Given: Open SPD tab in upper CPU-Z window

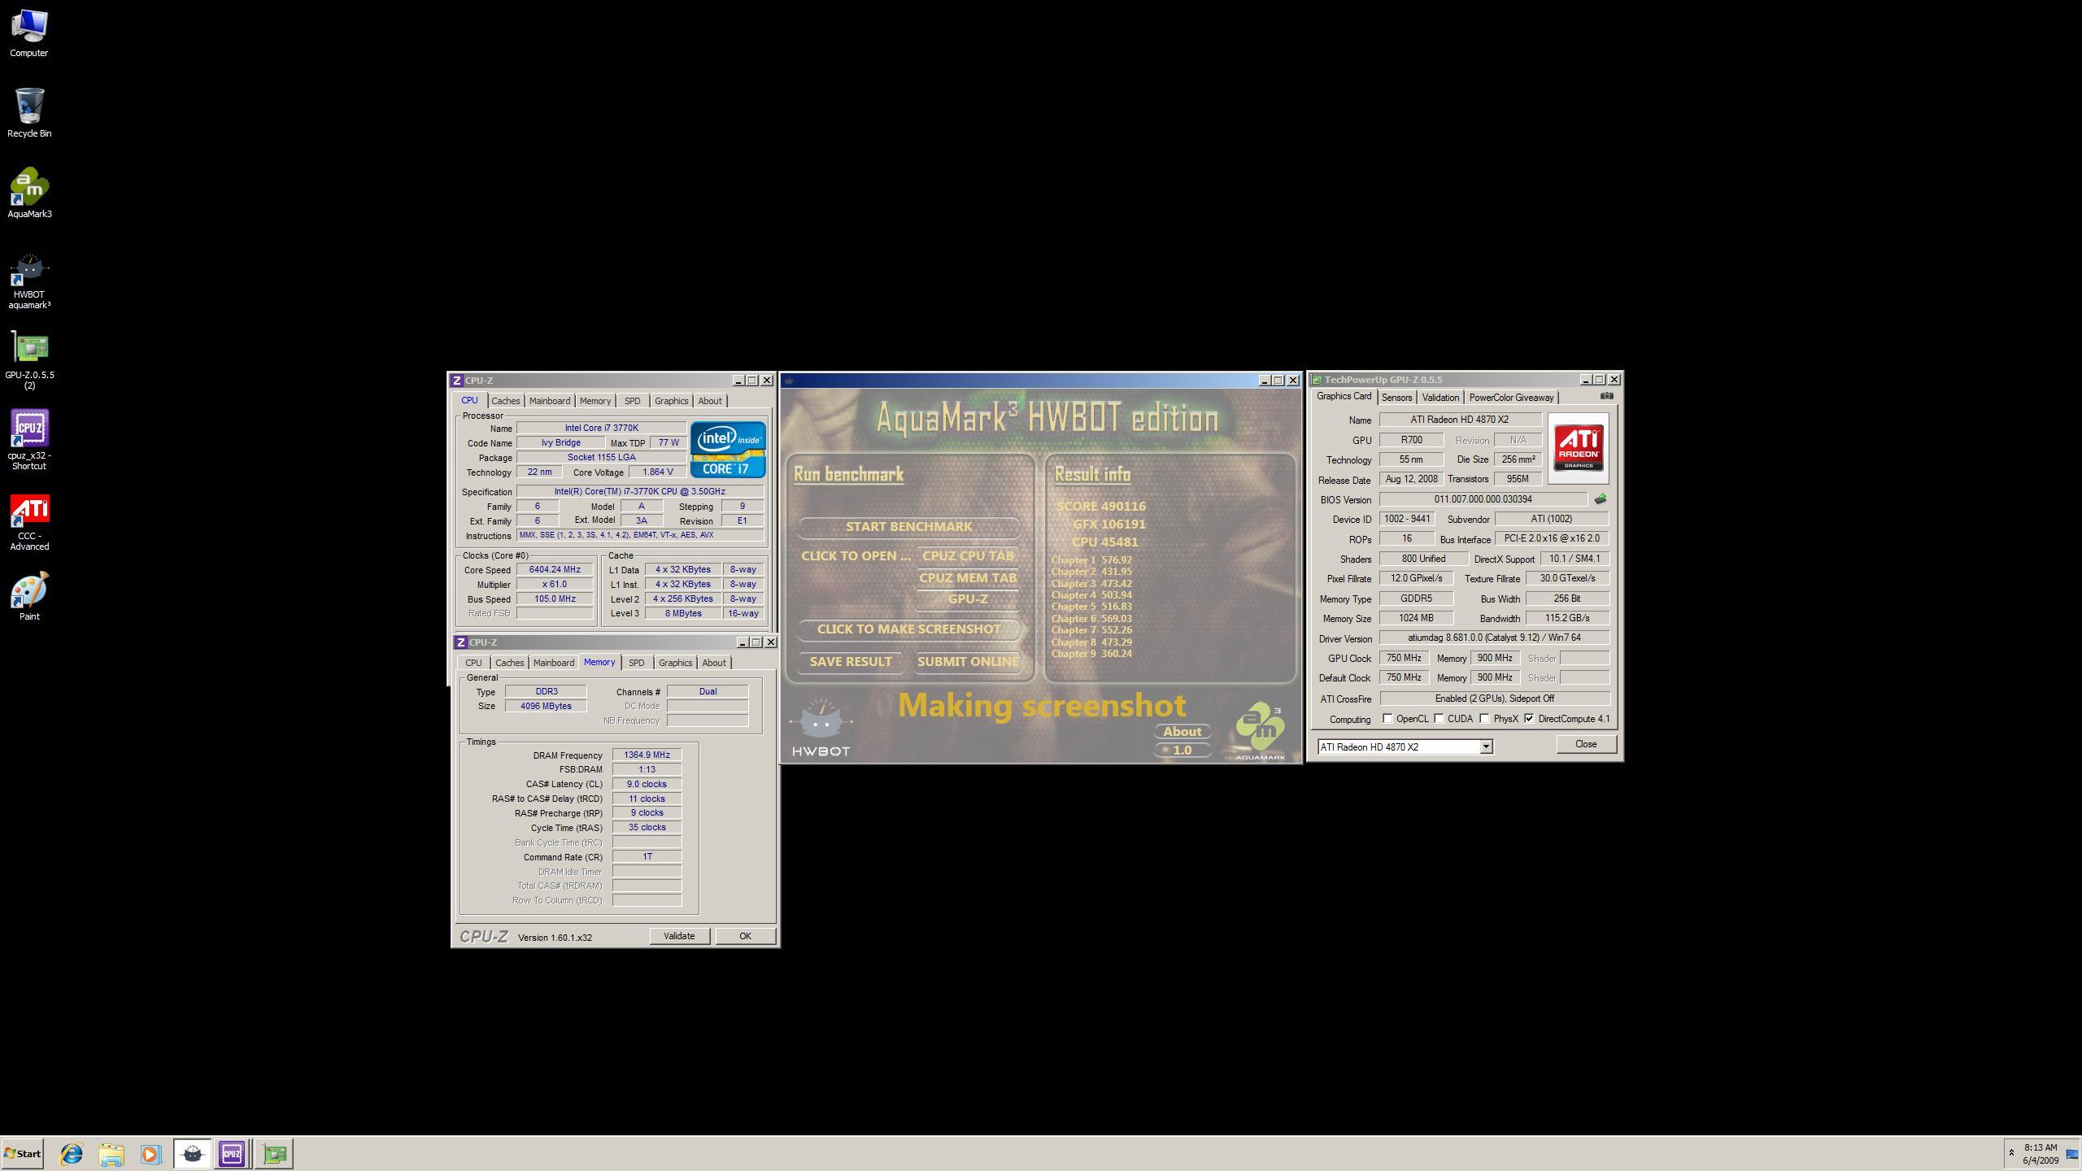Looking at the screenshot, I should [x=632, y=401].
